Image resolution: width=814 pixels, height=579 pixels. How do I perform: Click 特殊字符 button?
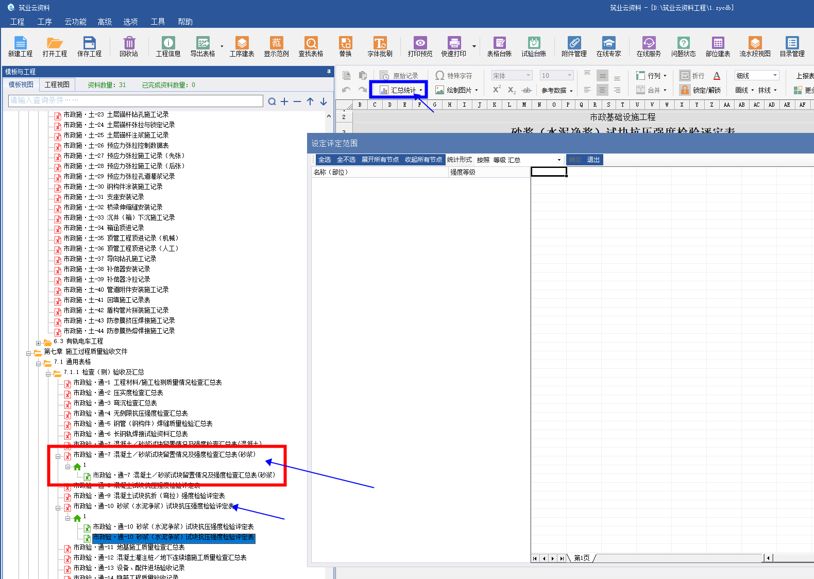pyautogui.click(x=454, y=76)
